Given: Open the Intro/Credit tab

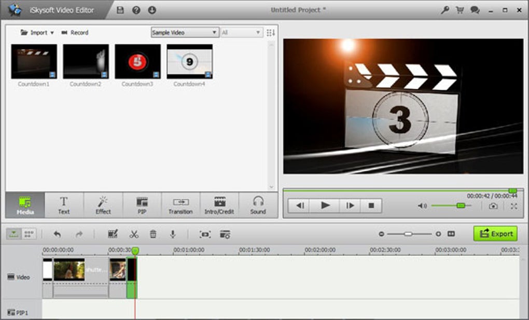Looking at the screenshot, I should tap(219, 205).
